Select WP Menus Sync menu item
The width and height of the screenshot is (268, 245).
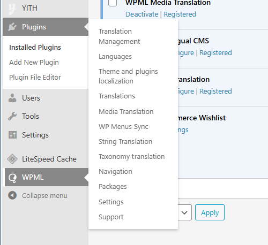[123, 127]
